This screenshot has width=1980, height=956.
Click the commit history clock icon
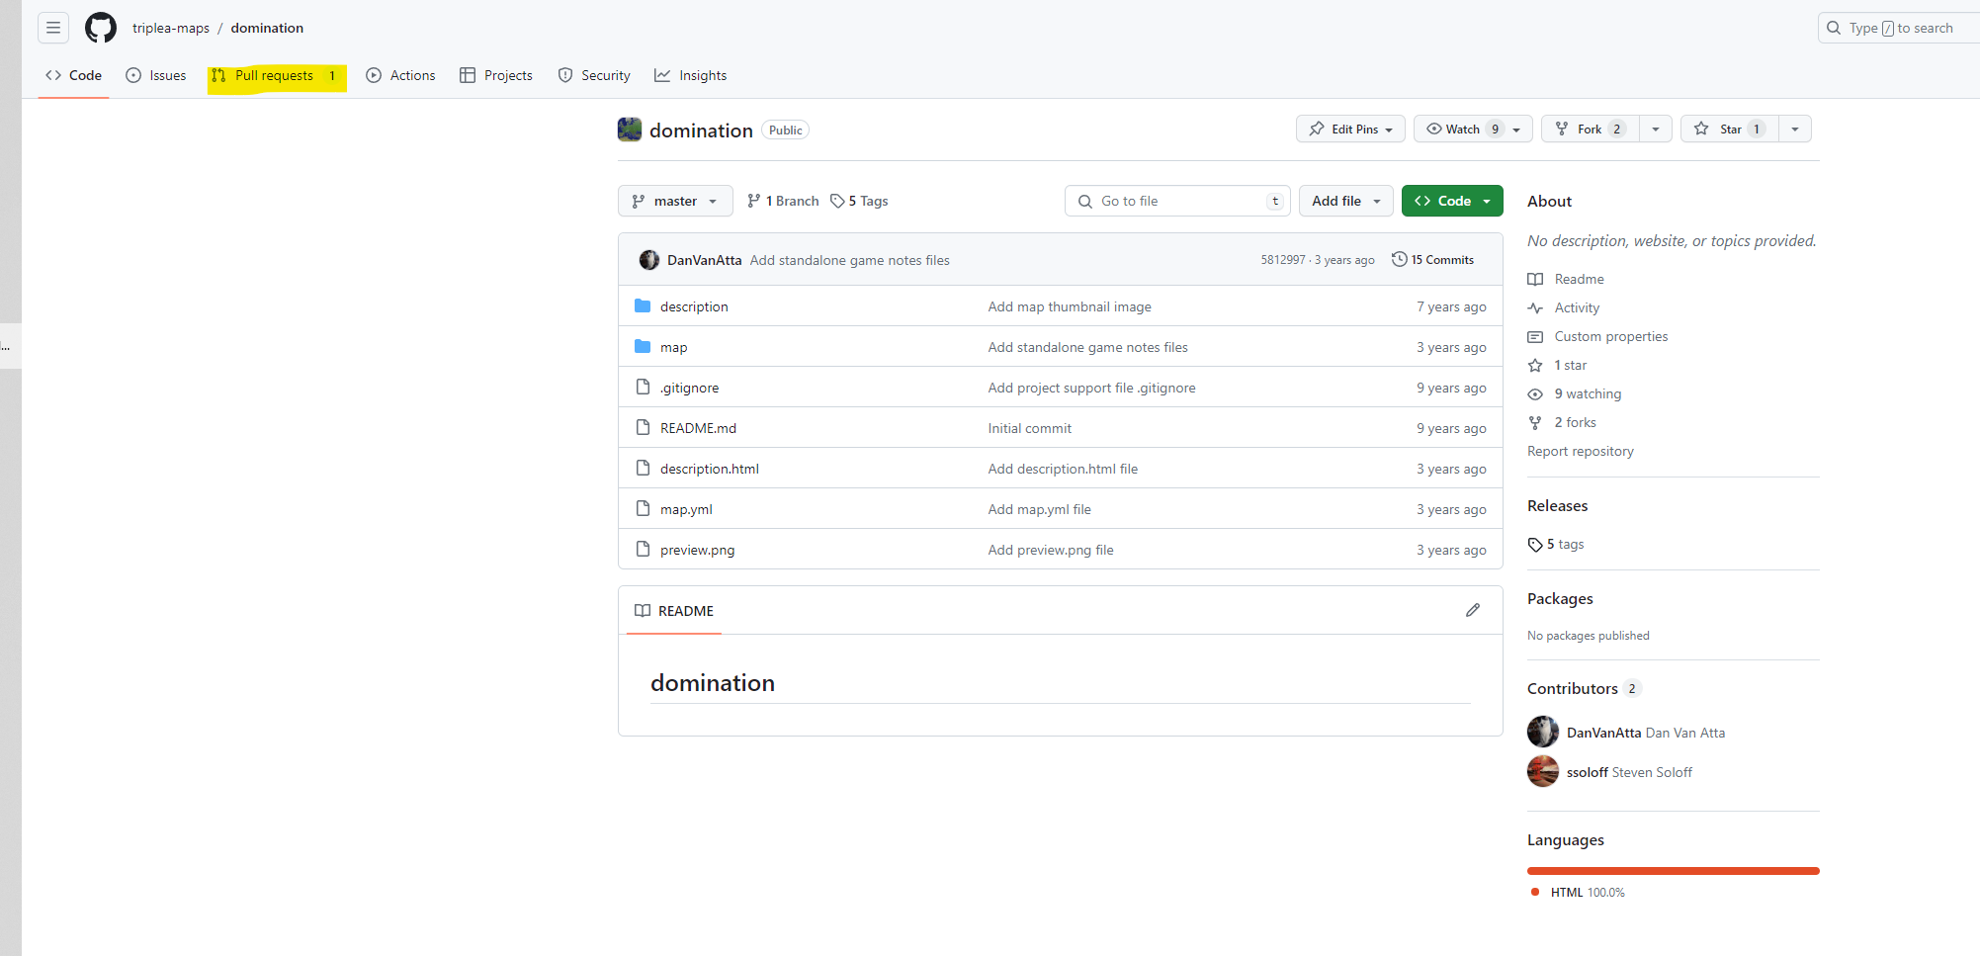point(1399,259)
